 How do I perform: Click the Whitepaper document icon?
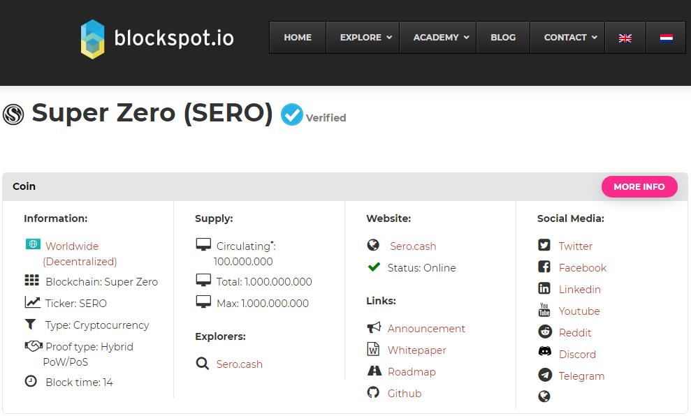tap(373, 349)
